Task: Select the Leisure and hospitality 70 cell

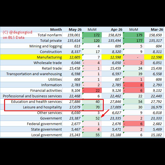Action: click(x=92, y=107)
